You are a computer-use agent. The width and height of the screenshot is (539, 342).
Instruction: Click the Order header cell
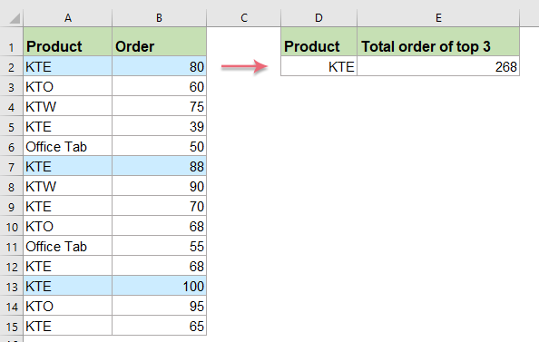[x=159, y=42]
